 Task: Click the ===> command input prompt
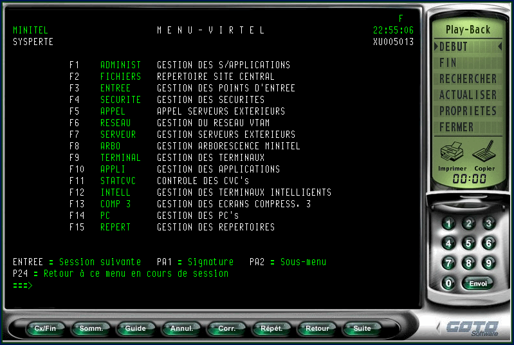pyautogui.click(x=23, y=285)
